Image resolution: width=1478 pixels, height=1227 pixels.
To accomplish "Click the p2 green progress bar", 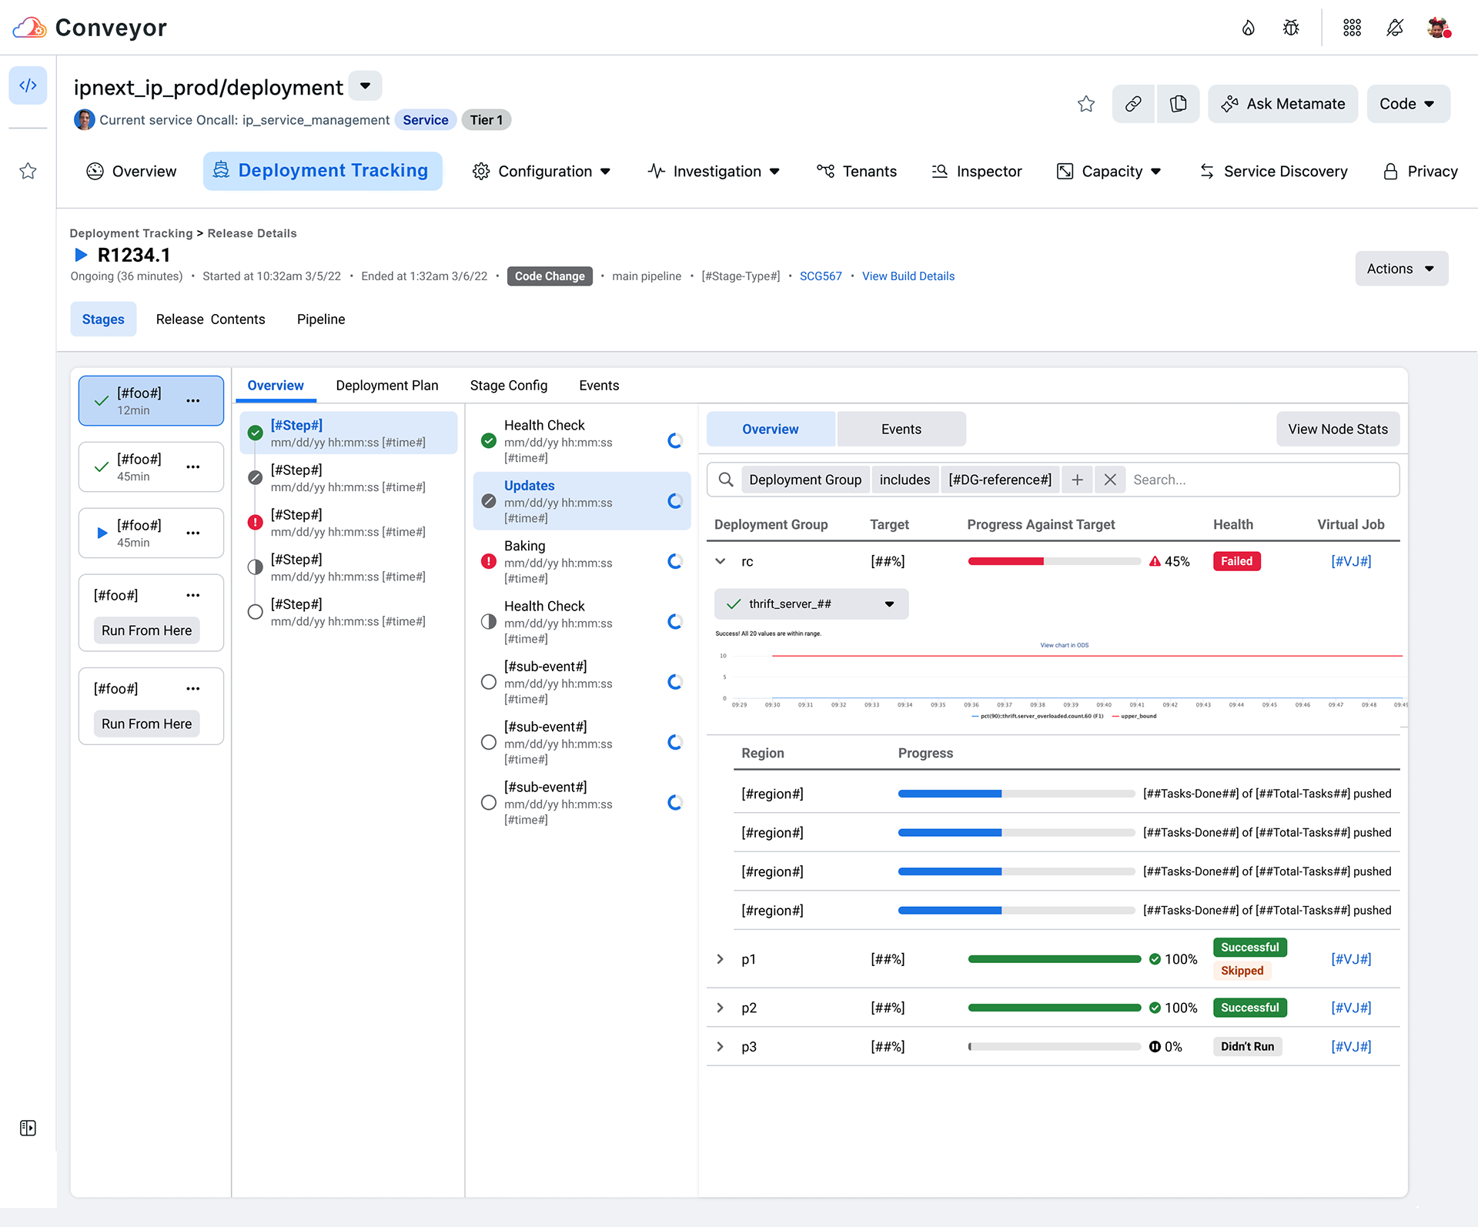I will pyautogui.click(x=1054, y=1008).
